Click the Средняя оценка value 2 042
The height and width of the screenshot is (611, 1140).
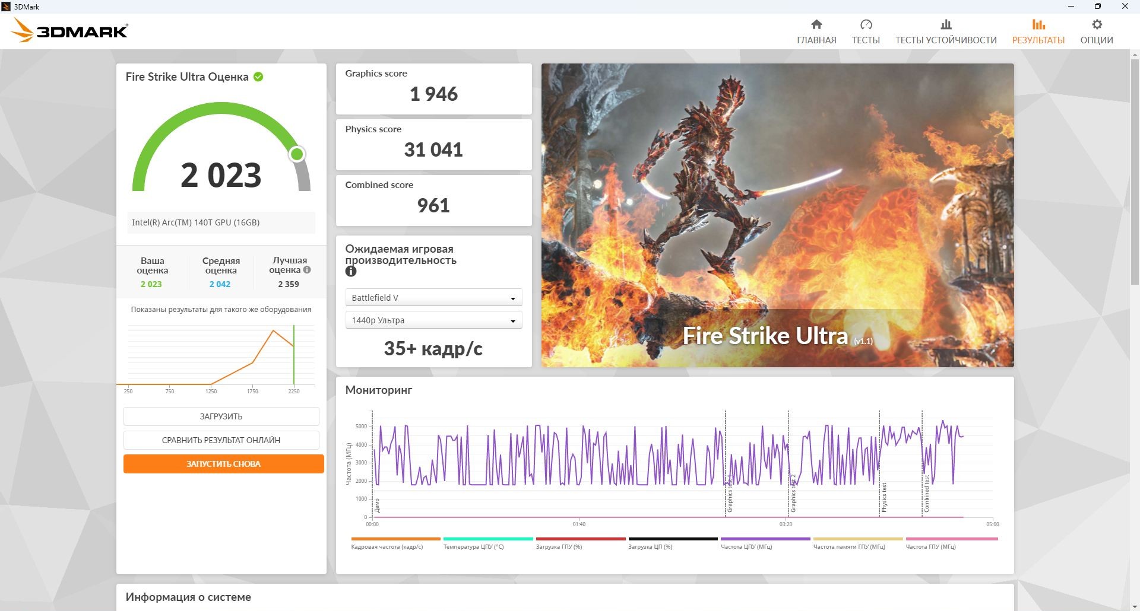point(220,284)
